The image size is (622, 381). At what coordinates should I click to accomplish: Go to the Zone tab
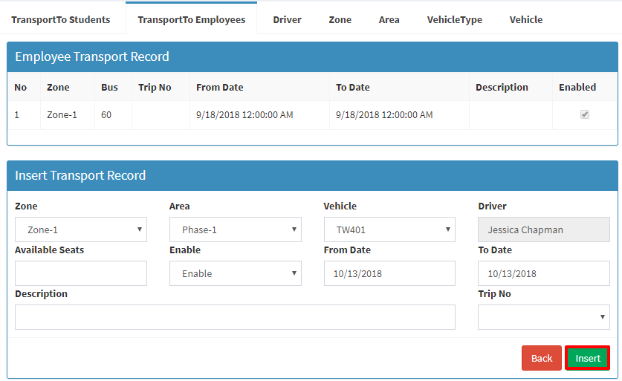pos(340,20)
